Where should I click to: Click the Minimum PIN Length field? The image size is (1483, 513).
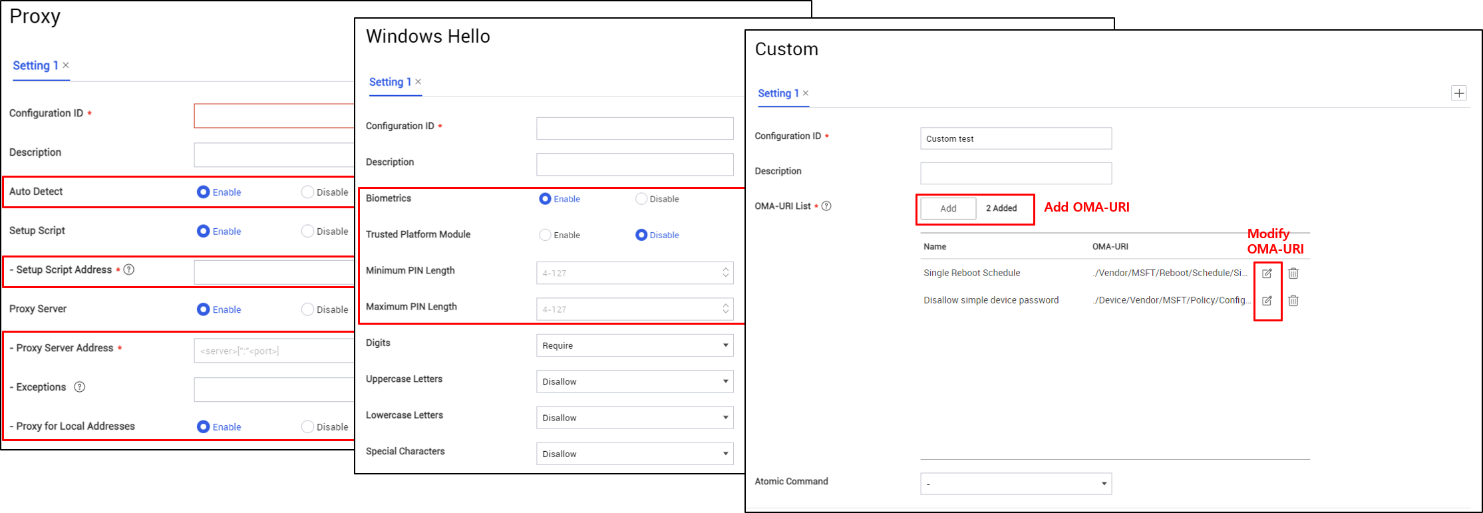pos(635,273)
